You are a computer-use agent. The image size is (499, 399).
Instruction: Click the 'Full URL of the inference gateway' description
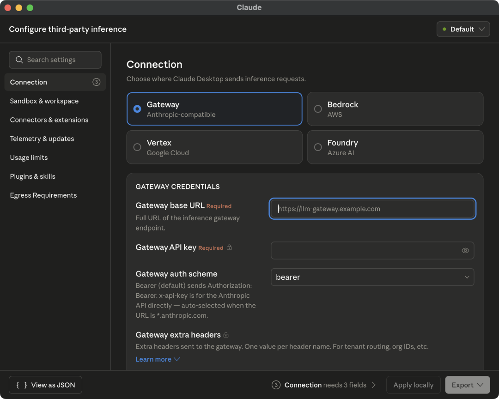(x=188, y=223)
